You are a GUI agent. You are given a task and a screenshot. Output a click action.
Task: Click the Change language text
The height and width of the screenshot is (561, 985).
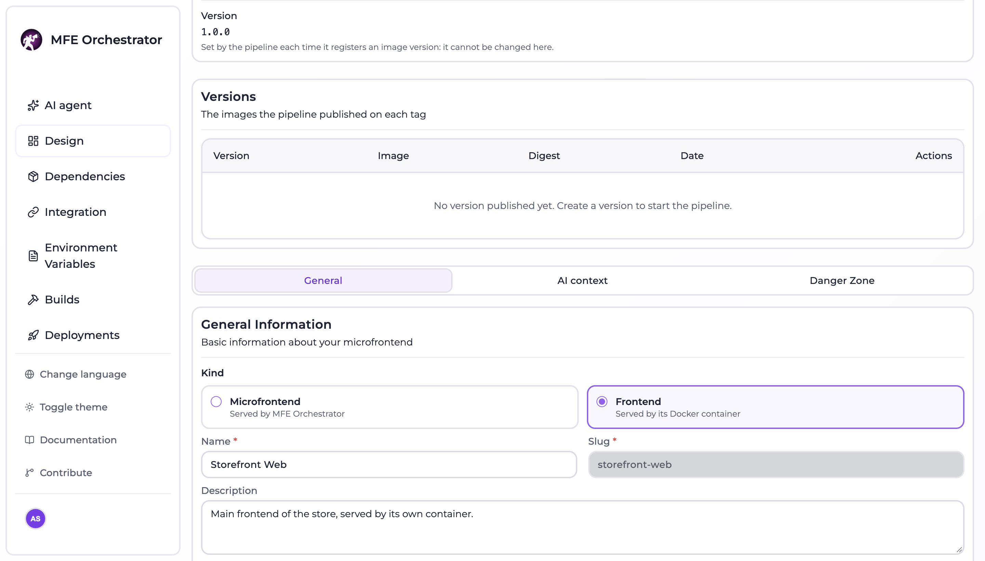click(83, 374)
